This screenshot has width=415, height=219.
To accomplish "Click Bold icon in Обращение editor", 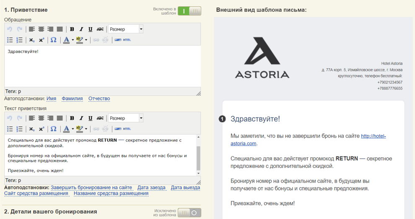I will coord(72,29).
